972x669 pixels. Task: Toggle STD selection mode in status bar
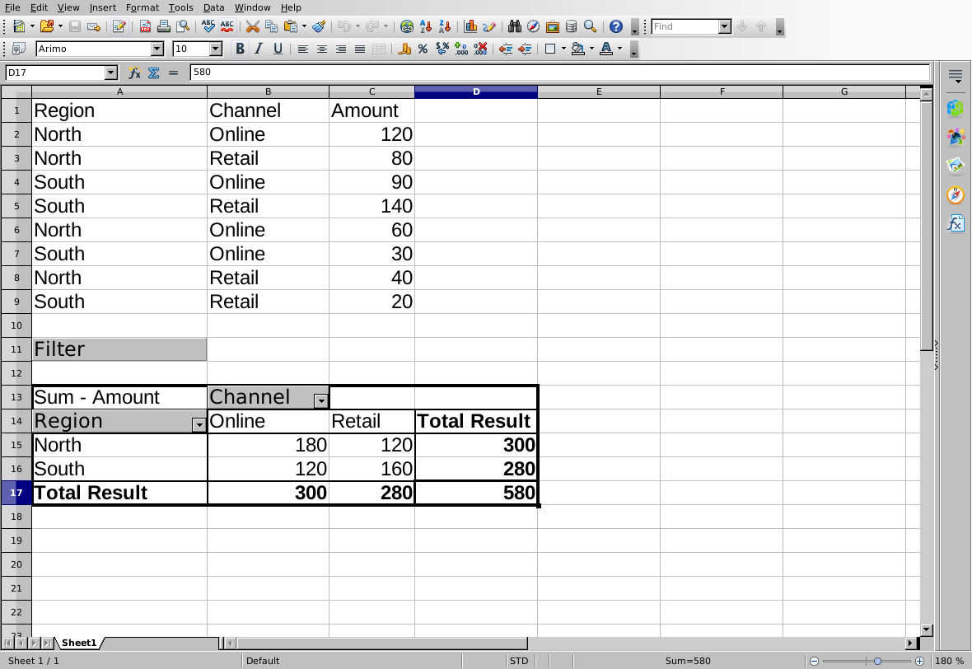[x=519, y=661]
